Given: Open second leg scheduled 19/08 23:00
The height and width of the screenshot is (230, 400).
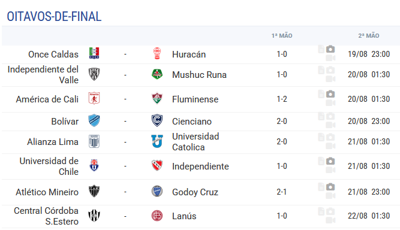Looking at the screenshot, I should tap(369, 54).
